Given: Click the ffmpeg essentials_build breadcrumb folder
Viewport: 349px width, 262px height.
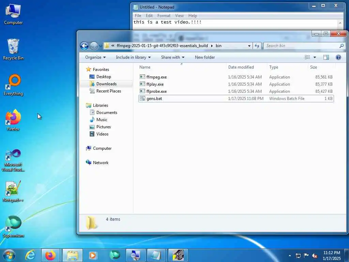Looking at the screenshot, I should [162, 46].
